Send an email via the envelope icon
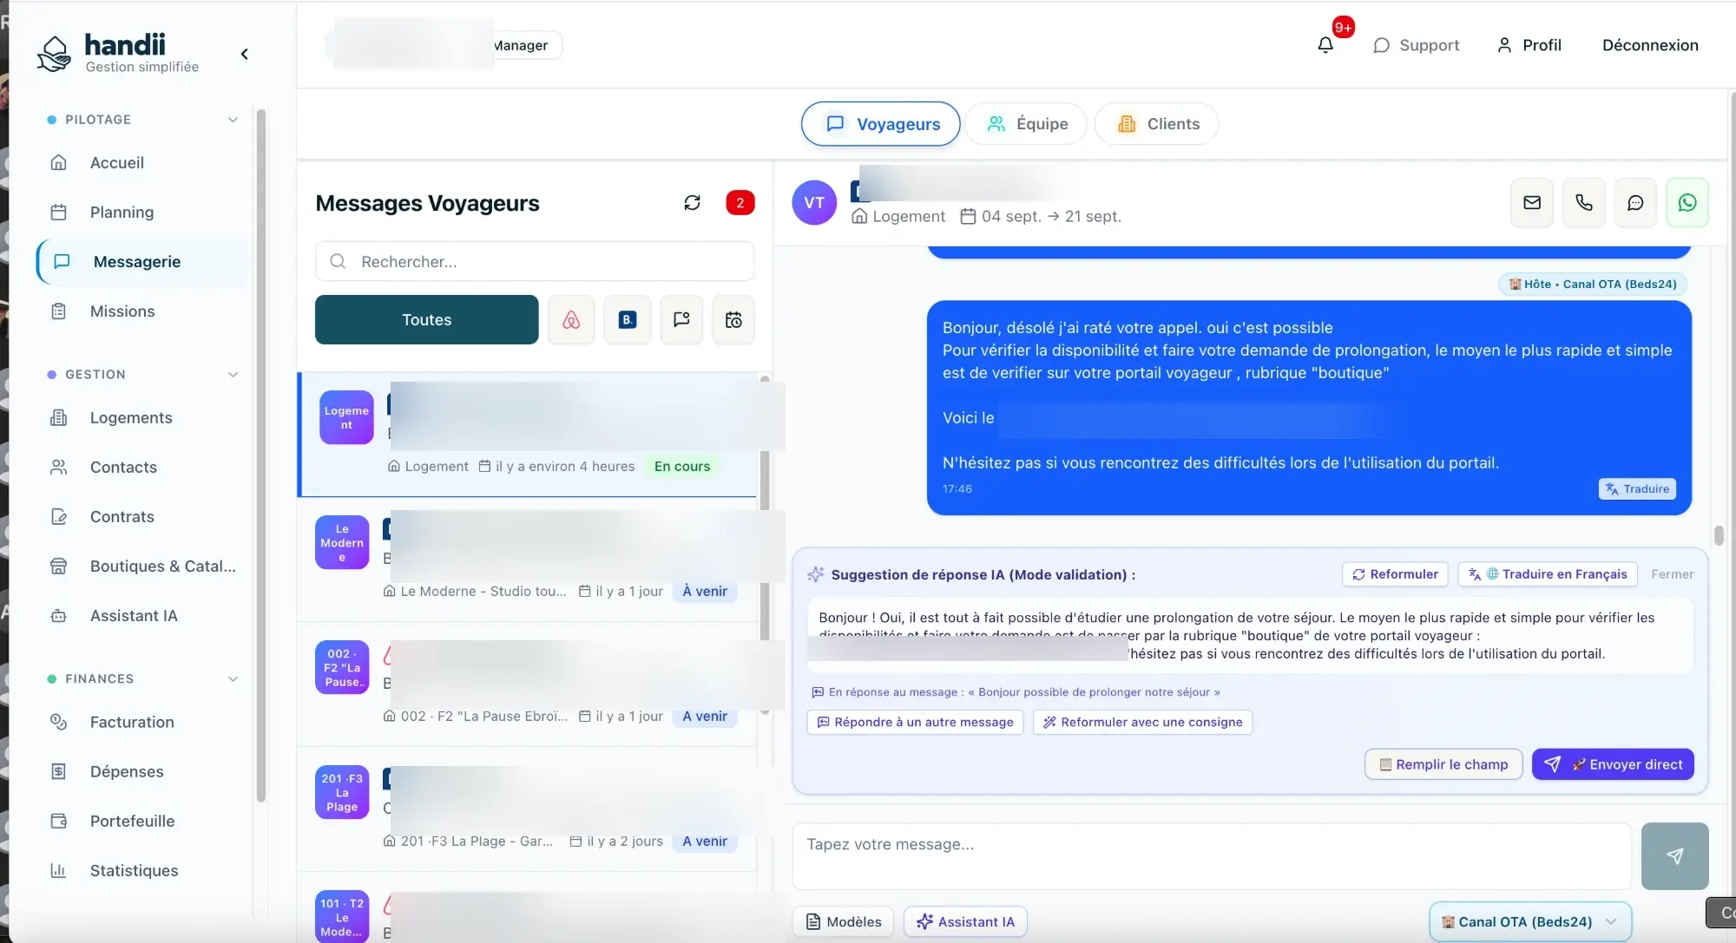This screenshot has width=1736, height=943. 1532,202
